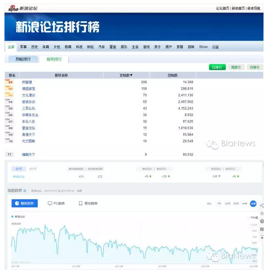This screenshot has width=265, height=273.
Task: Click the 4,152,243 total posts value
Action: pos(186,108)
